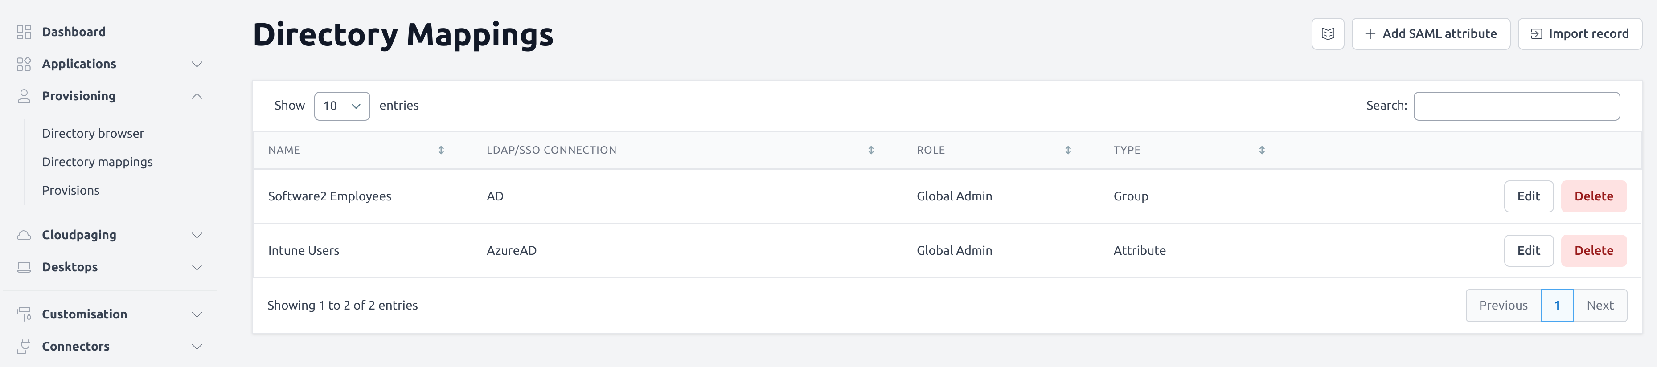1657x367 pixels.
Task: Click Add SAML attribute button
Action: click(1431, 34)
